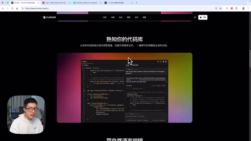Click the Apply button in demo chat code block
The width and height of the screenshot is (251, 141).
[164, 86]
